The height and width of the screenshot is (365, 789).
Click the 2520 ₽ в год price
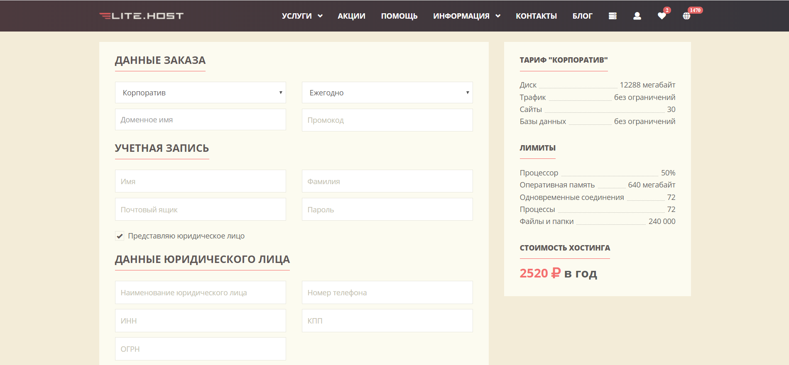558,273
